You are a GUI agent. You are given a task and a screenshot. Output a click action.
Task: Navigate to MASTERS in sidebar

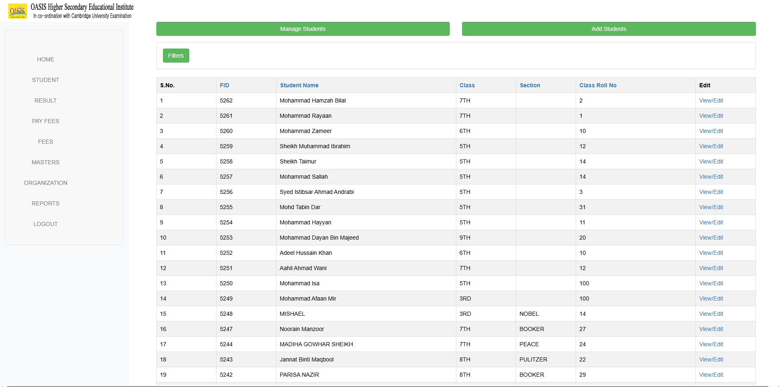click(45, 162)
